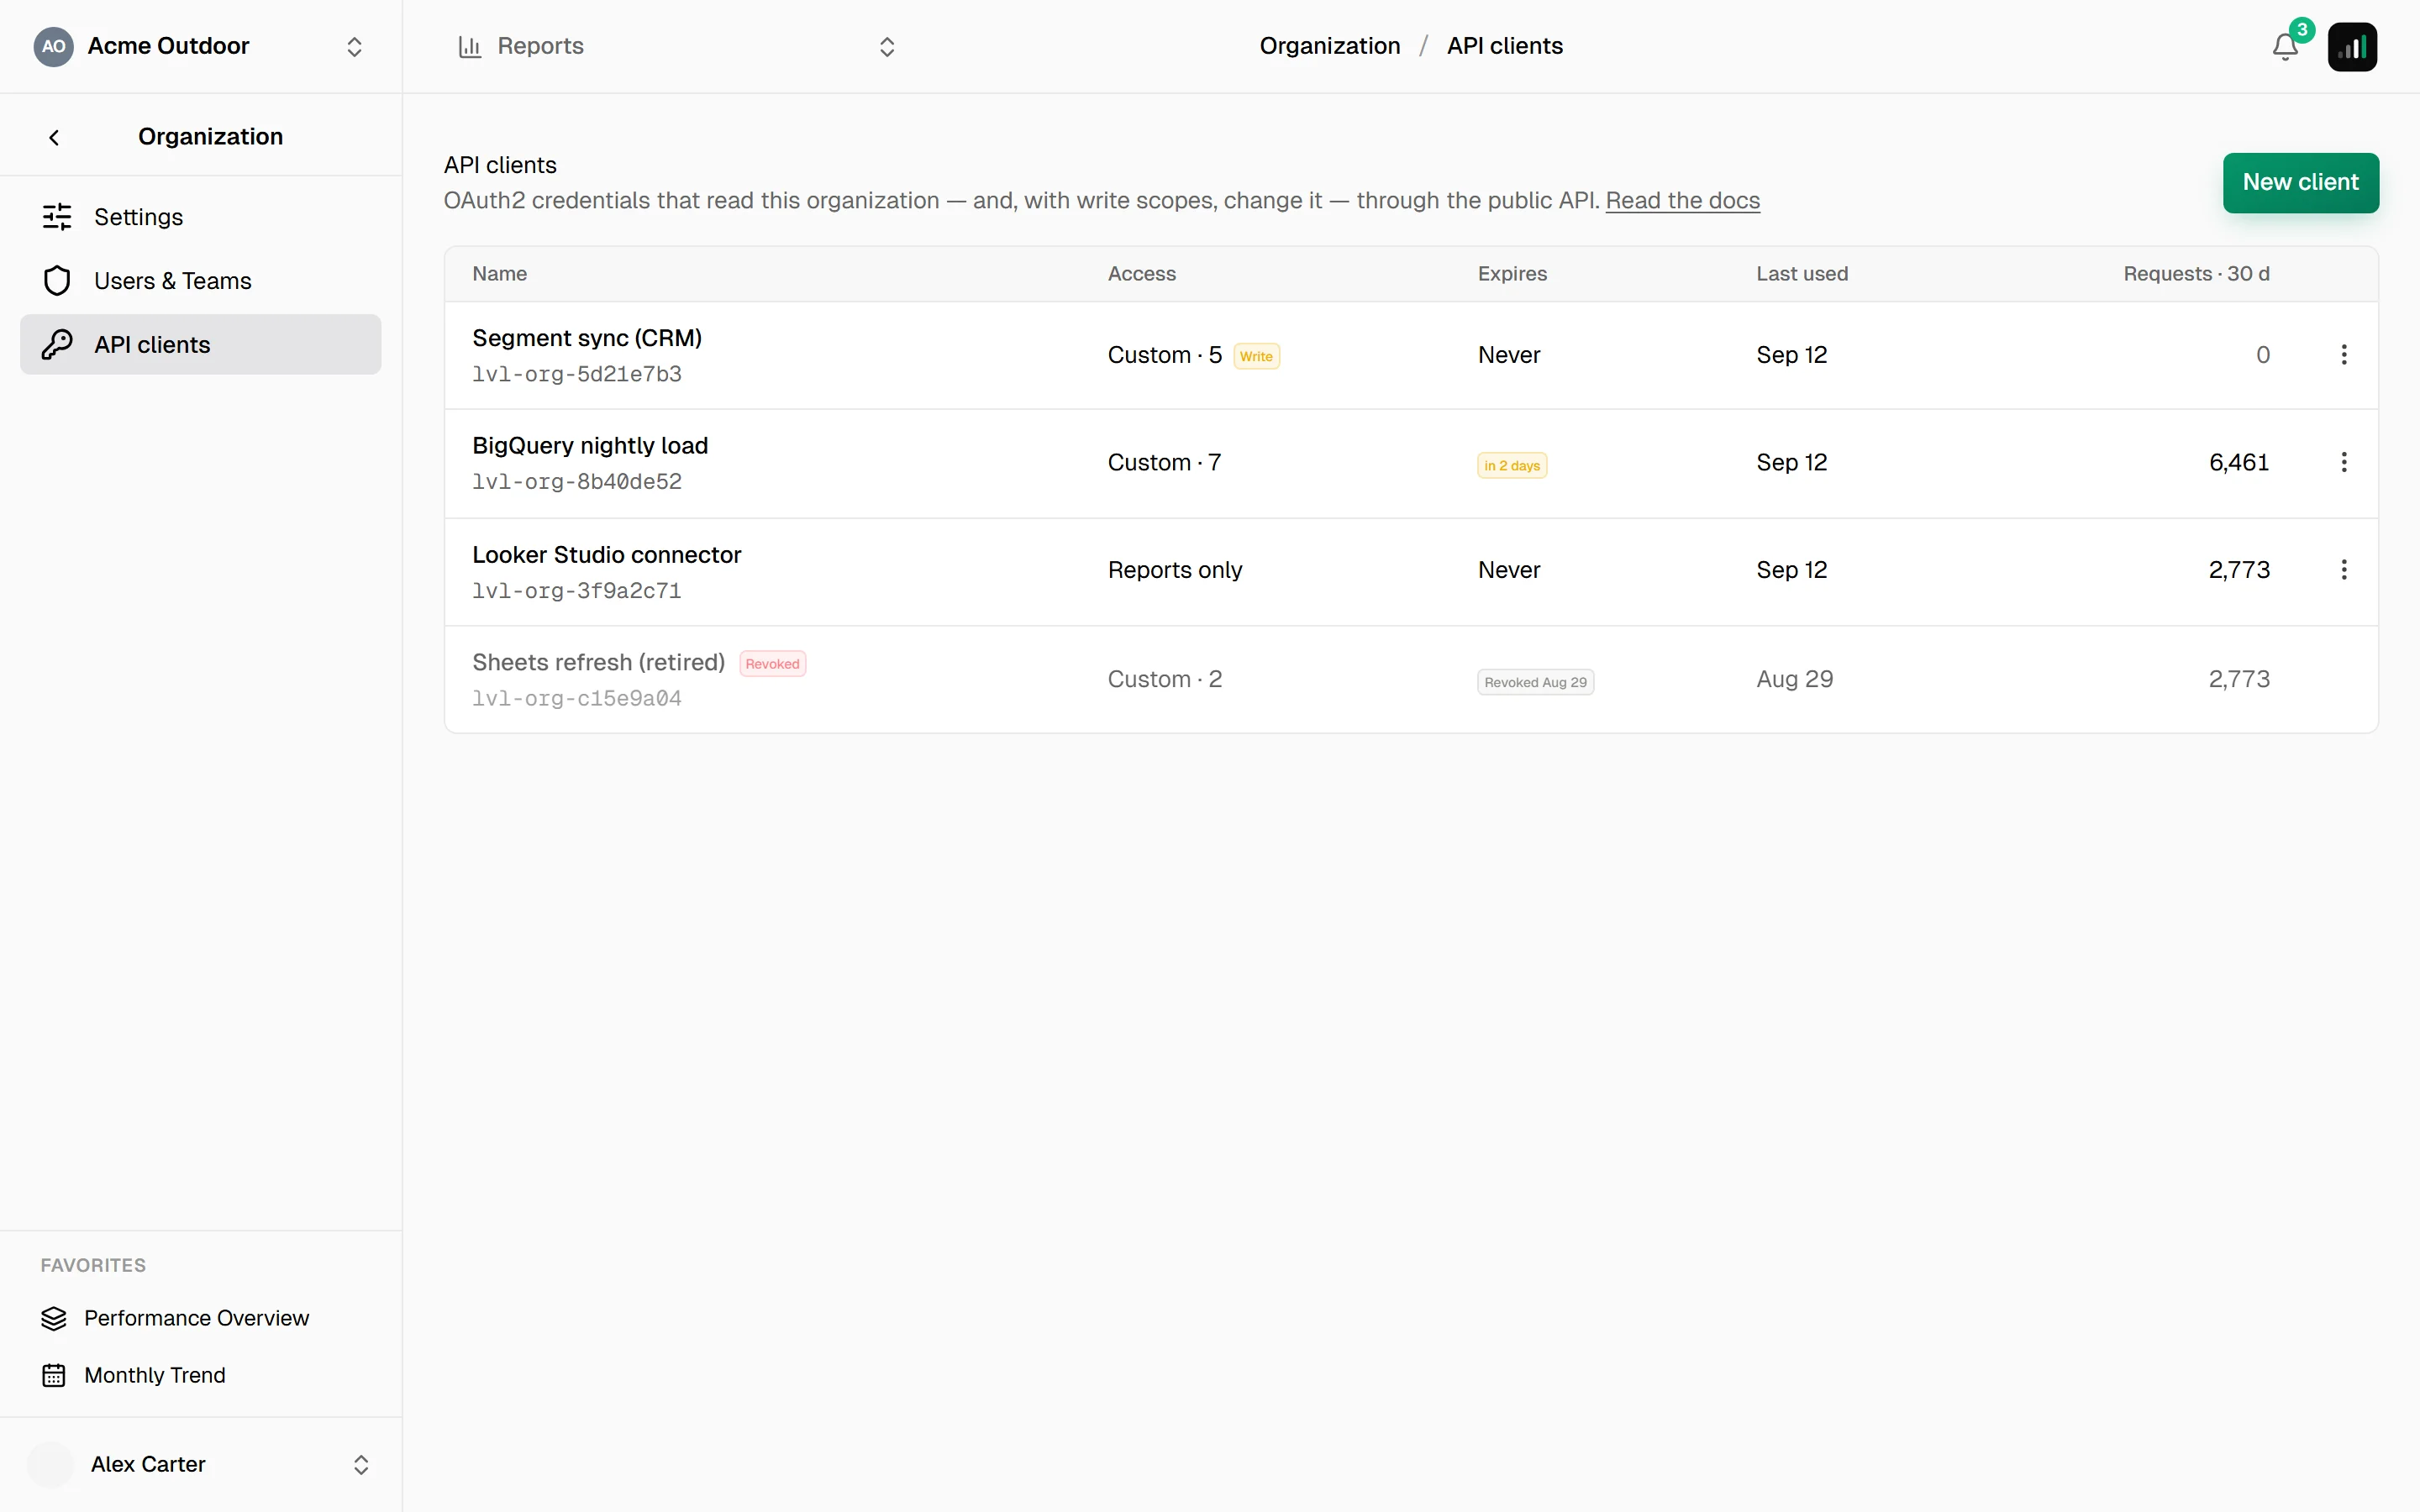
Task: Click the red Revoked badge beside Sheets refresh
Action: click(772, 664)
